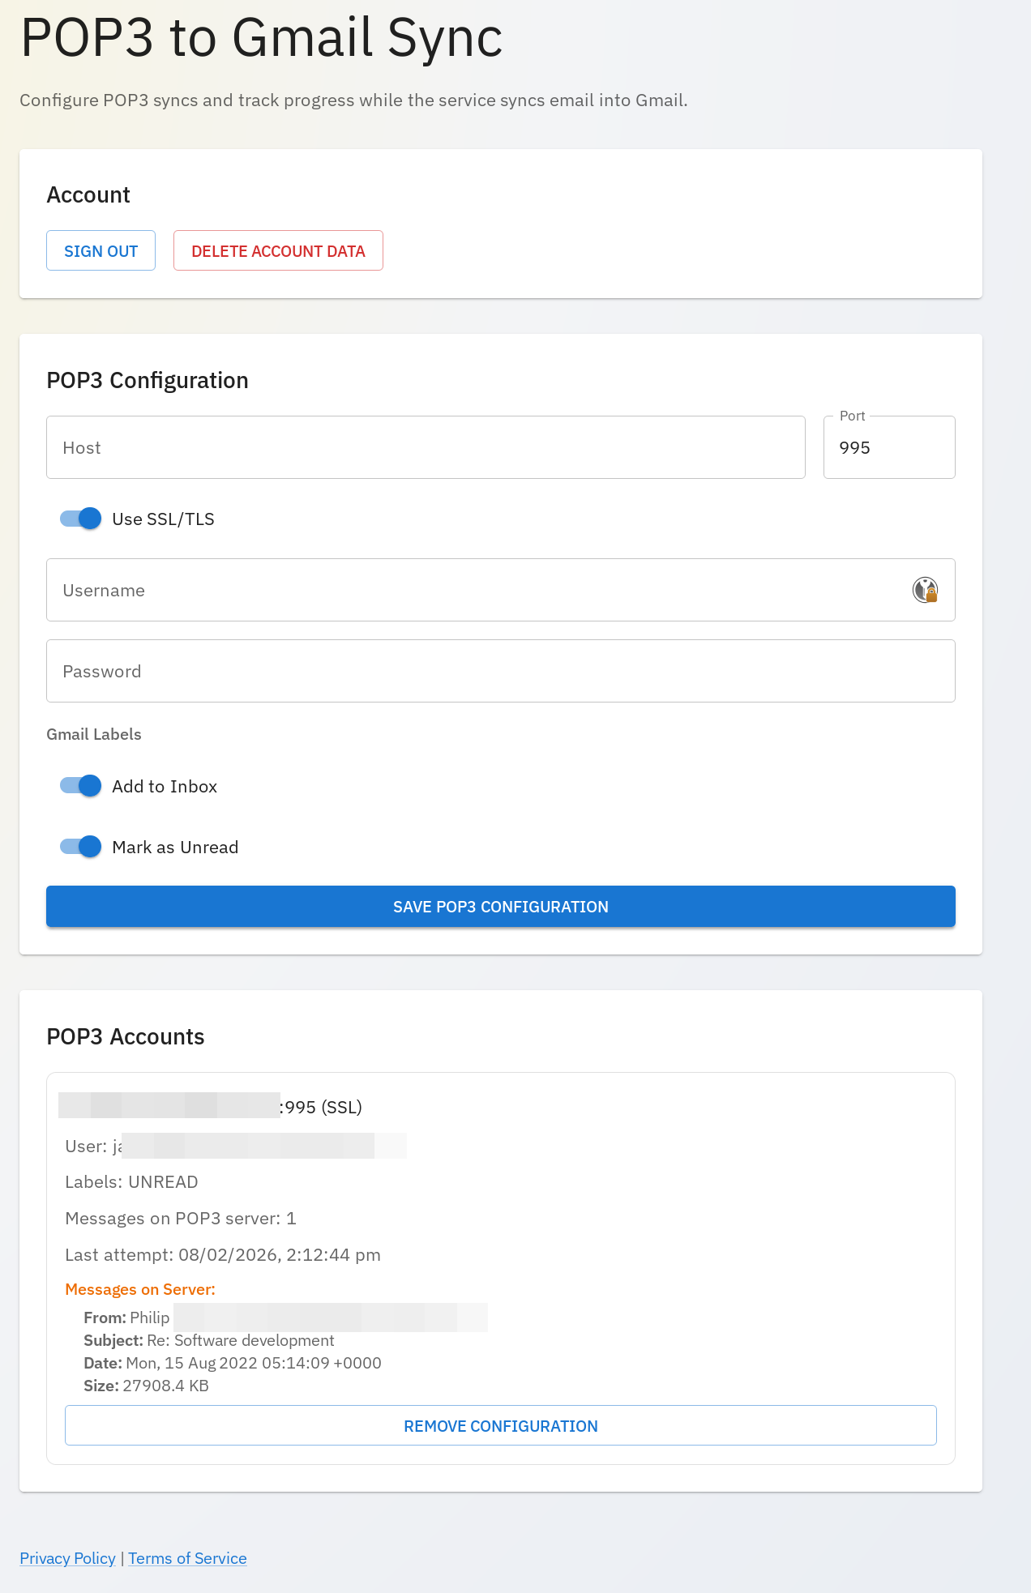Disable the Use SSL/TLS toggle
Image resolution: width=1031 pixels, height=1593 pixels.
78,518
